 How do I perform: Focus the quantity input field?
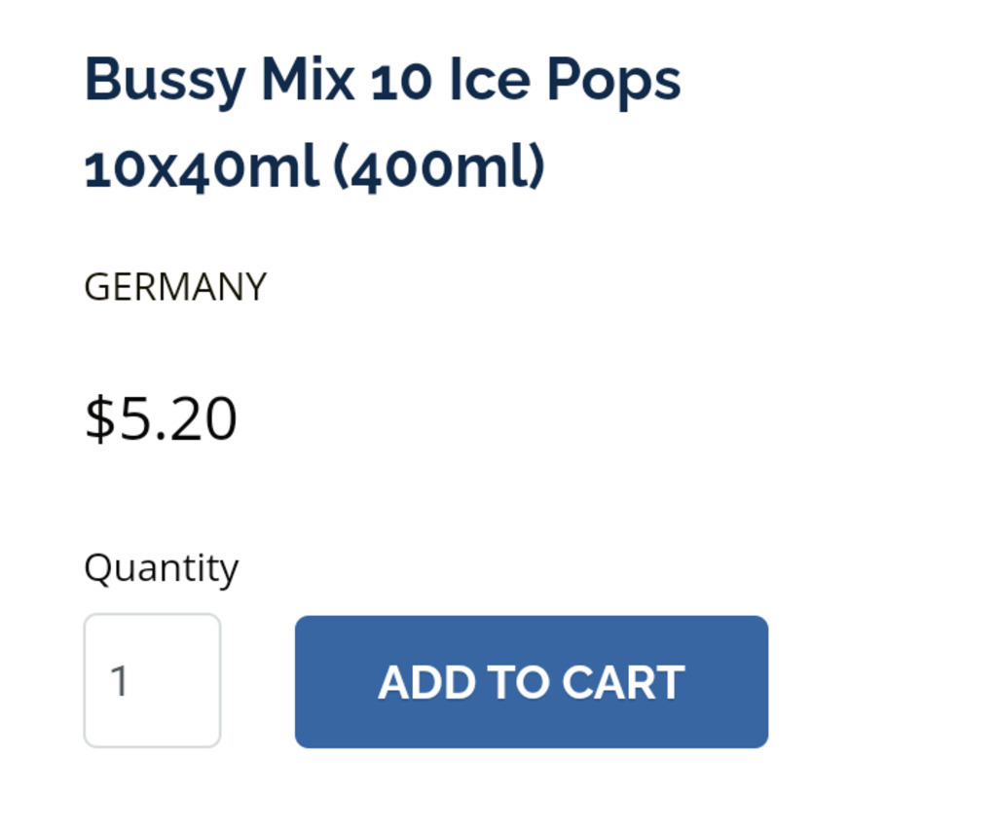[152, 681]
